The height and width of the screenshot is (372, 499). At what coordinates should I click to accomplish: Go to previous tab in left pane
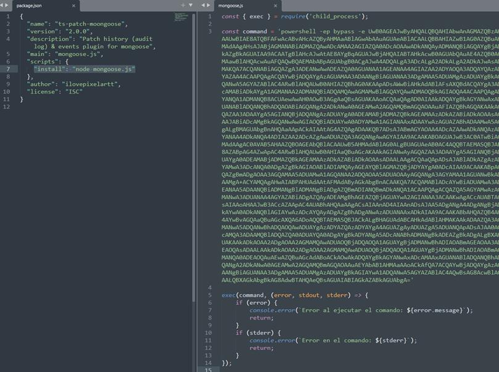point(2,5)
